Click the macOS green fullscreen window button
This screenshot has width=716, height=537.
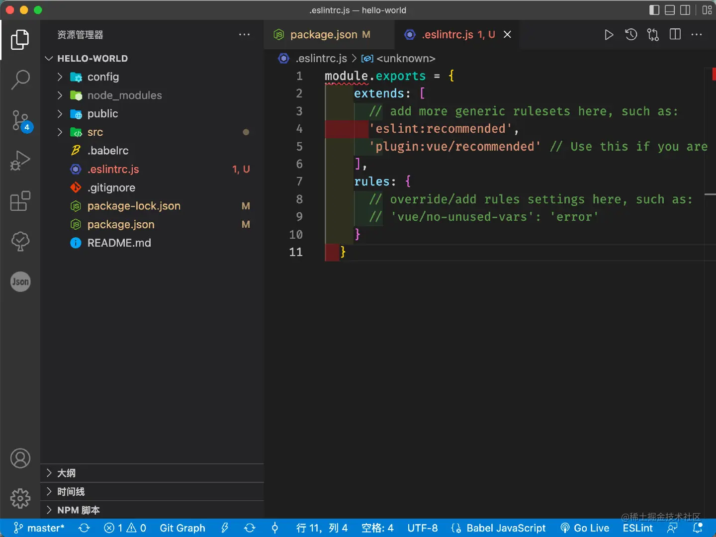click(x=38, y=10)
